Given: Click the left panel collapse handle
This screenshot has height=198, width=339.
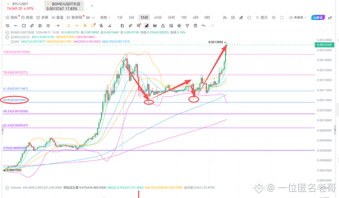Looking at the screenshot, I should coord(2,130).
